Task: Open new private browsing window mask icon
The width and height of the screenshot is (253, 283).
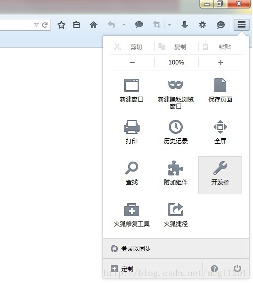Action: (x=176, y=85)
